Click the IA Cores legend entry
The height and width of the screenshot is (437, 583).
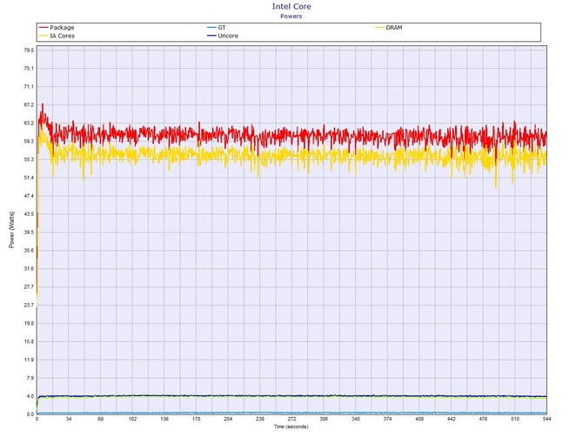click(x=57, y=36)
